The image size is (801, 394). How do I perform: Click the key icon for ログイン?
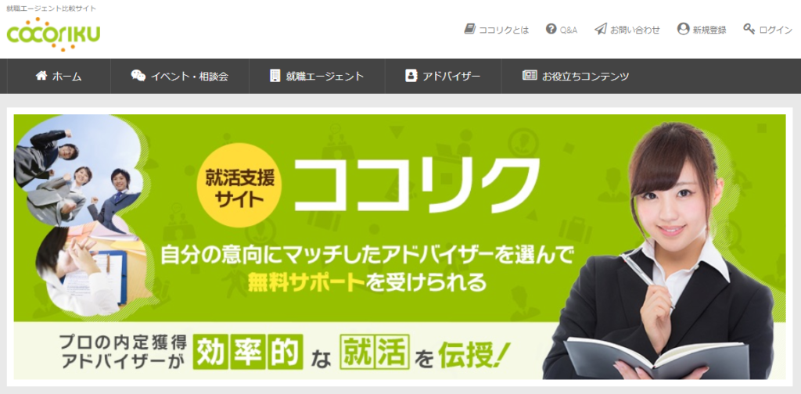pyautogui.click(x=749, y=29)
